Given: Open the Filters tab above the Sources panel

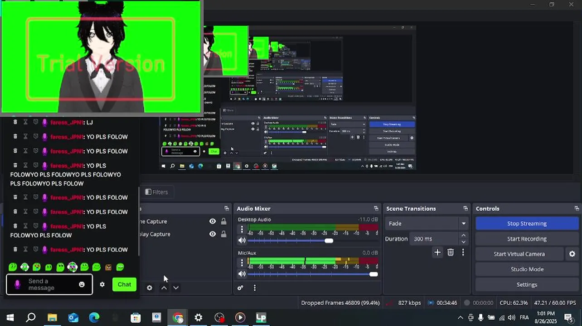Looking at the screenshot, I should pos(156,192).
